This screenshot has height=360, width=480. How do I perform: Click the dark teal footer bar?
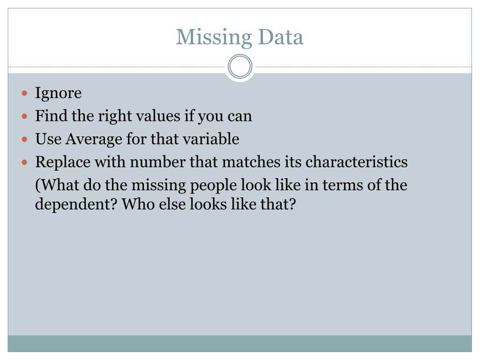(x=240, y=344)
